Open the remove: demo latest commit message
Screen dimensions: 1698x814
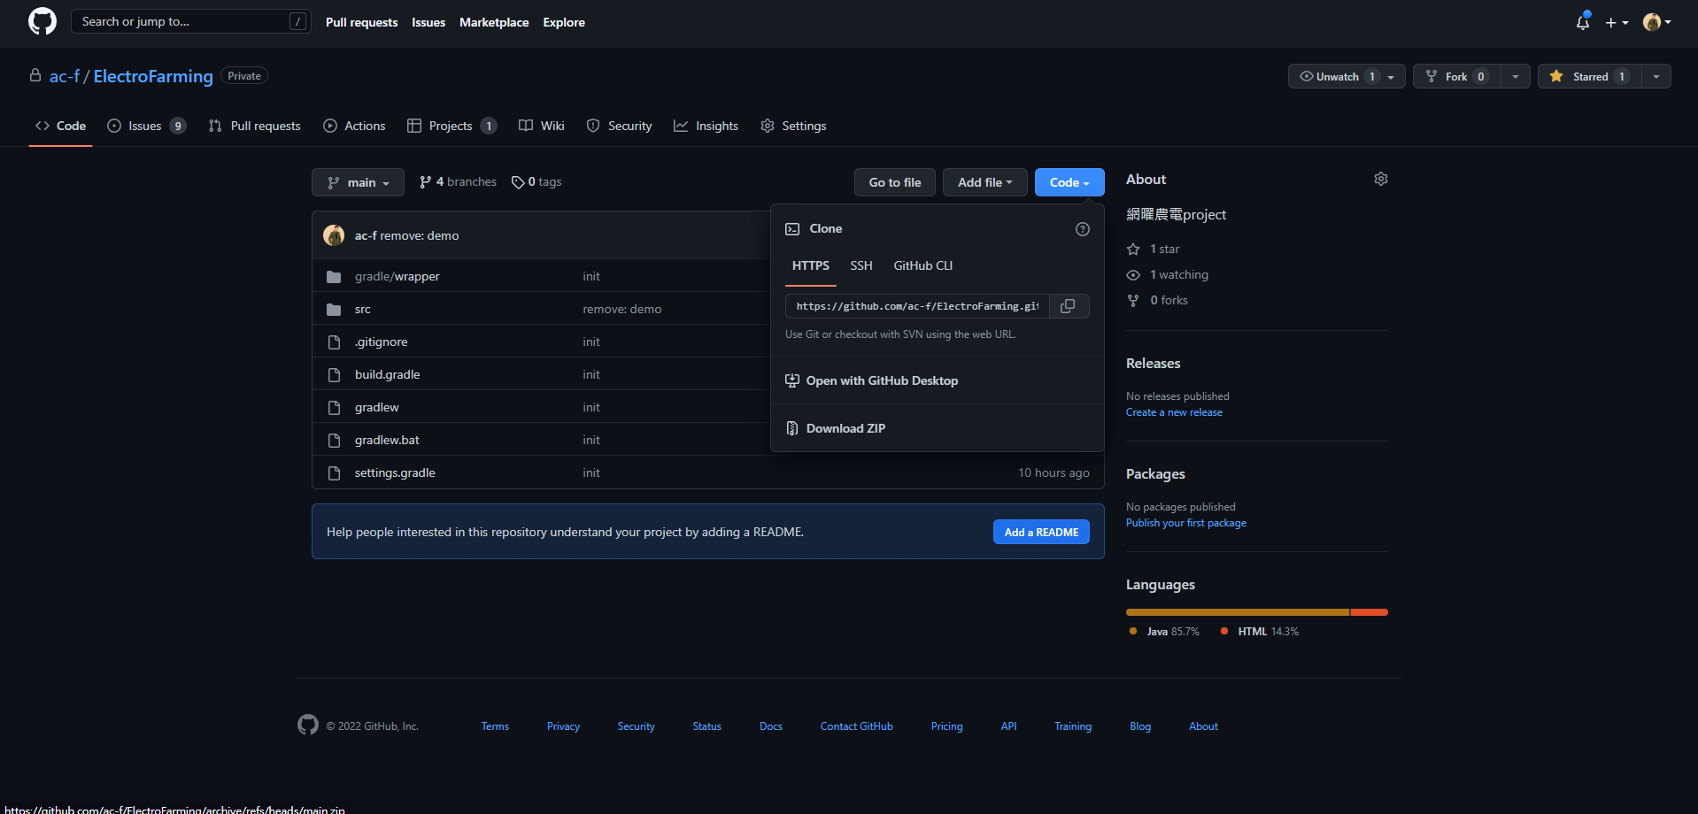[420, 235]
